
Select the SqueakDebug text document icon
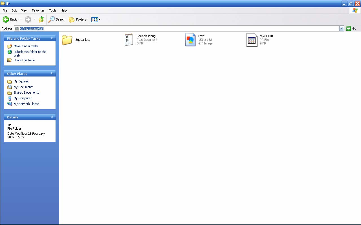[x=129, y=40]
